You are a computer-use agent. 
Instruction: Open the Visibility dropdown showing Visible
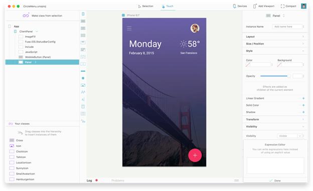289,136
